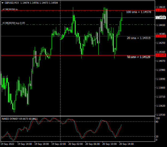
Task: Click the 1.14250 price scale value
Action: pos(161,43)
